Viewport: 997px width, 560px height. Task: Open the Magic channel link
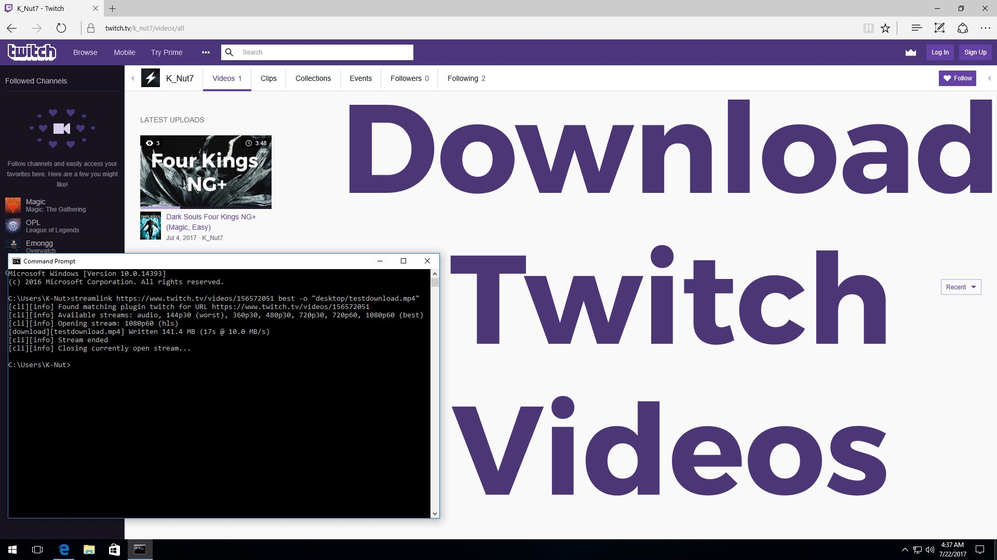(x=35, y=202)
